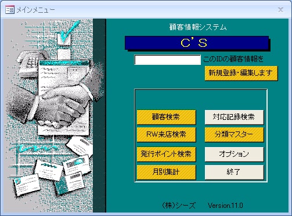Click the Version.11.0 label

coord(225,206)
